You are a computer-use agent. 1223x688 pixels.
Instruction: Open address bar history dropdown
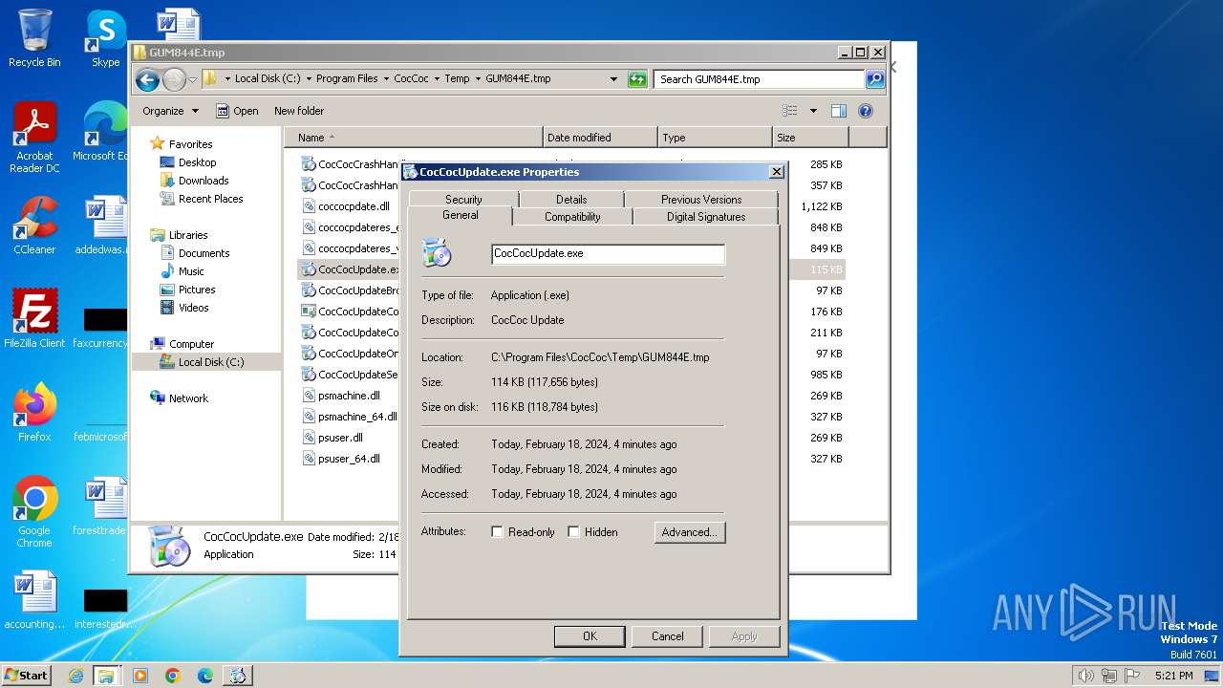click(x=613, y=79)
